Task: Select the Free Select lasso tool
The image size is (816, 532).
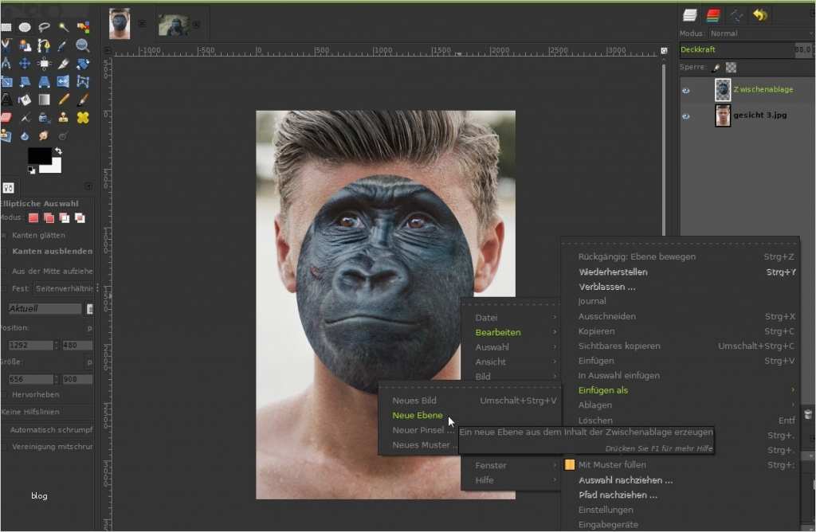Action: (x=44, y=27)
